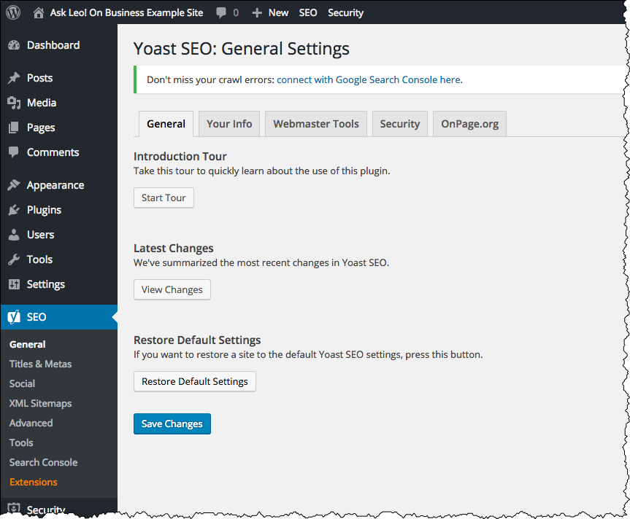This screenshot has height=519, width=630.
Task: Click the Settings sliders icon
Action: pyautogui.click(x=14, y=284)
